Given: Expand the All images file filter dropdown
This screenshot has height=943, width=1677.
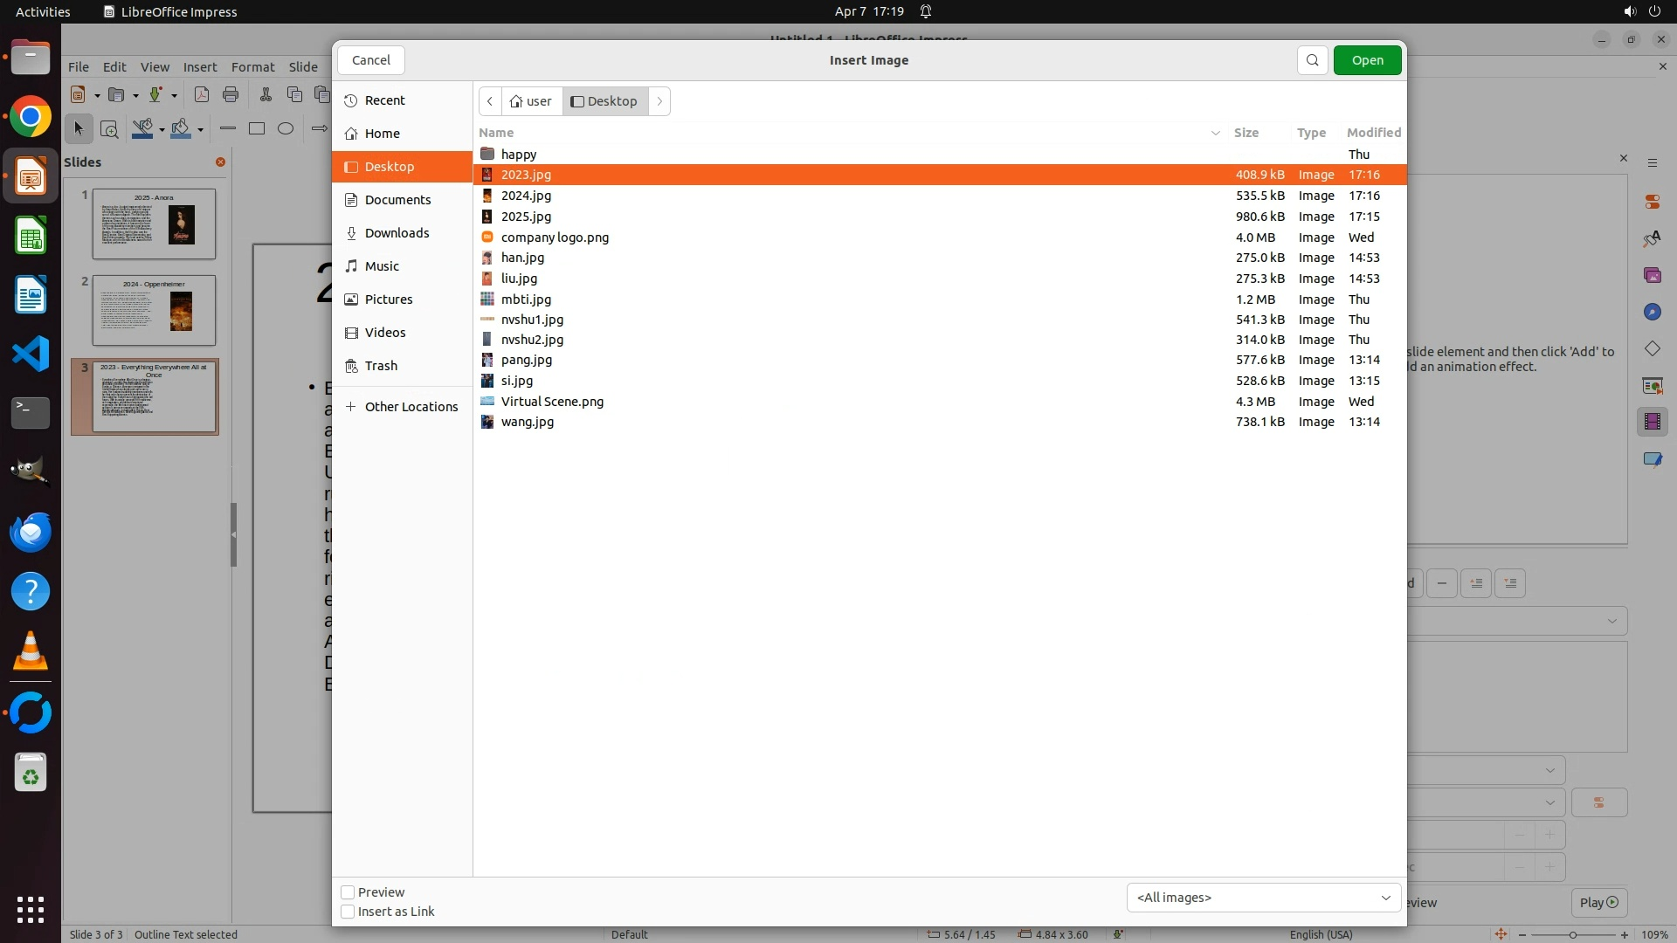Looking at the screenshot, I should click(x=1263, y=898).
